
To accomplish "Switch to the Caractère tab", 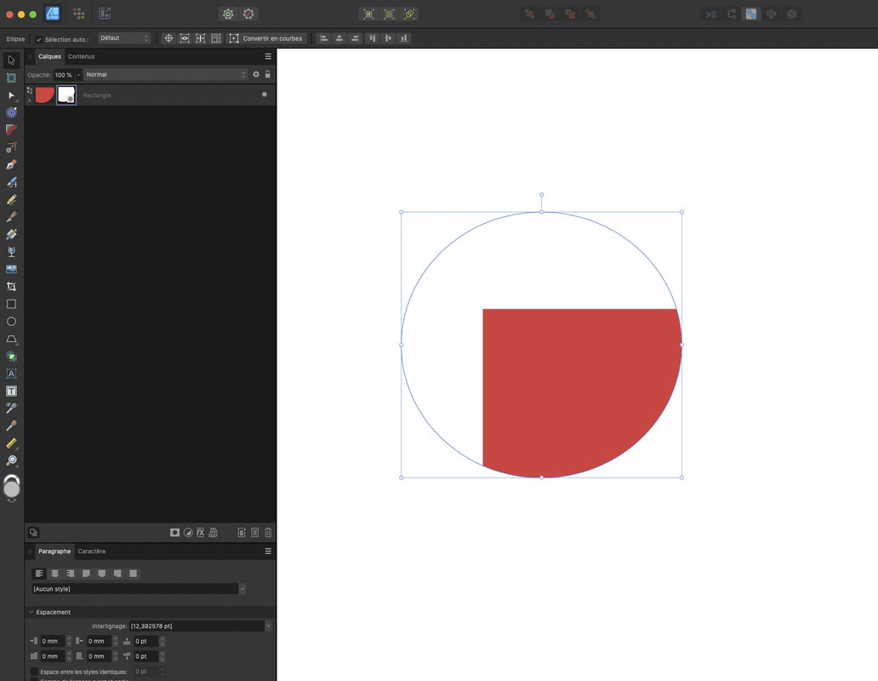I will point(92,551).
